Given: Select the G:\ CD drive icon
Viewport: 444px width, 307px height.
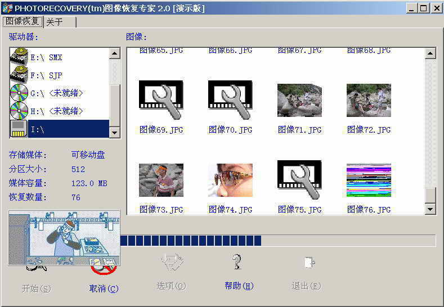Looking at the screenshot, I should point(20,93).
